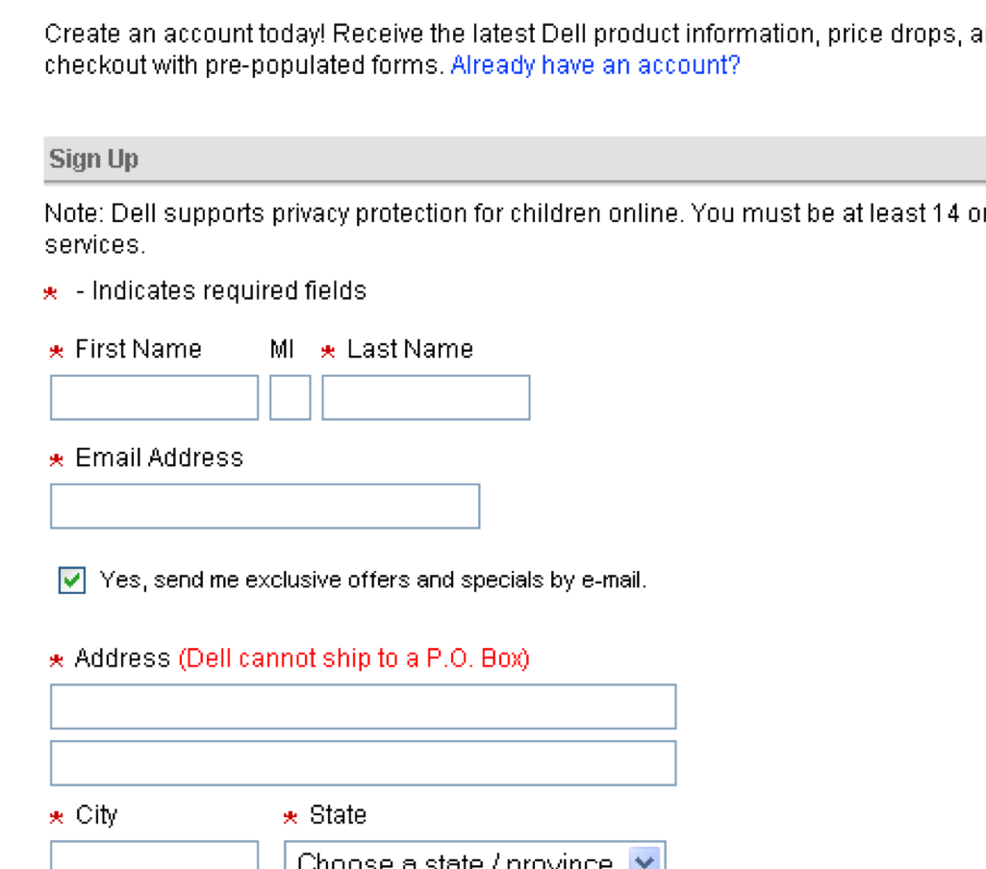Select the Email Address text box
Screen dimensions: 986x869
pos(265,507)
